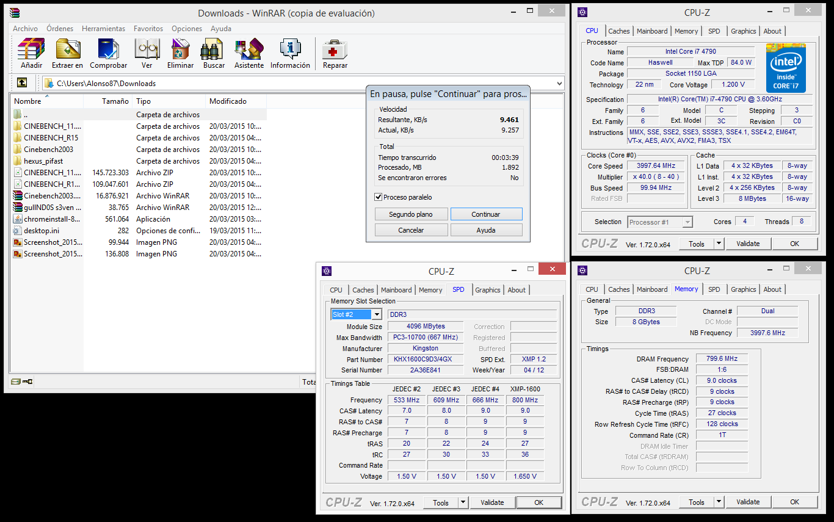Click the drive and key status bar icon
The image size is (834, 522).
22,382
